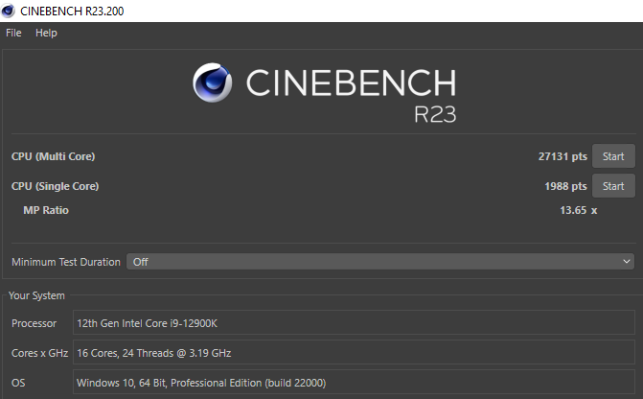The height and width of the screenshot is (399, 643).
Task: Click the 13.65 x MP Ratio value
Action: pyautogui.click(x=579, y=210)
